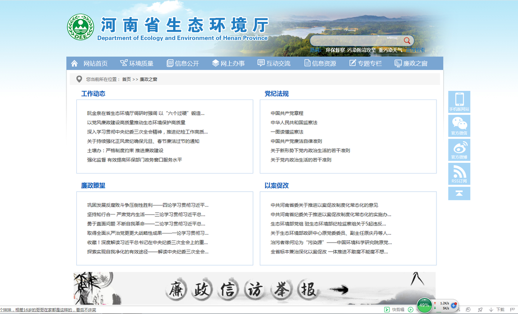Open 中共河南省委关于推进以案促改制度化常态化的意见
The image size is (518, 314).
(x=324, y=205)
